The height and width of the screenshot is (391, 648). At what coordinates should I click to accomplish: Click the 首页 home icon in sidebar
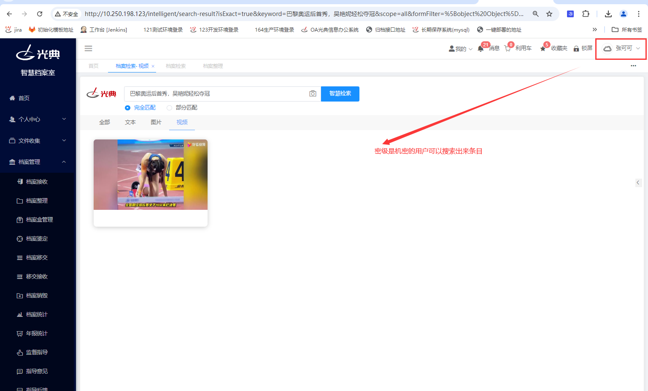(12, 98)
